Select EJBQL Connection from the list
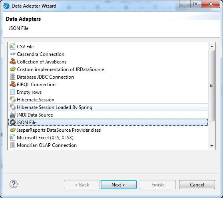 (36, 85)
